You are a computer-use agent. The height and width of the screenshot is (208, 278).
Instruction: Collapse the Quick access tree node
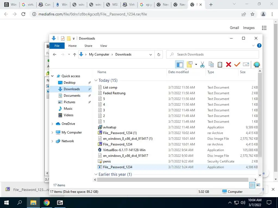52,76
